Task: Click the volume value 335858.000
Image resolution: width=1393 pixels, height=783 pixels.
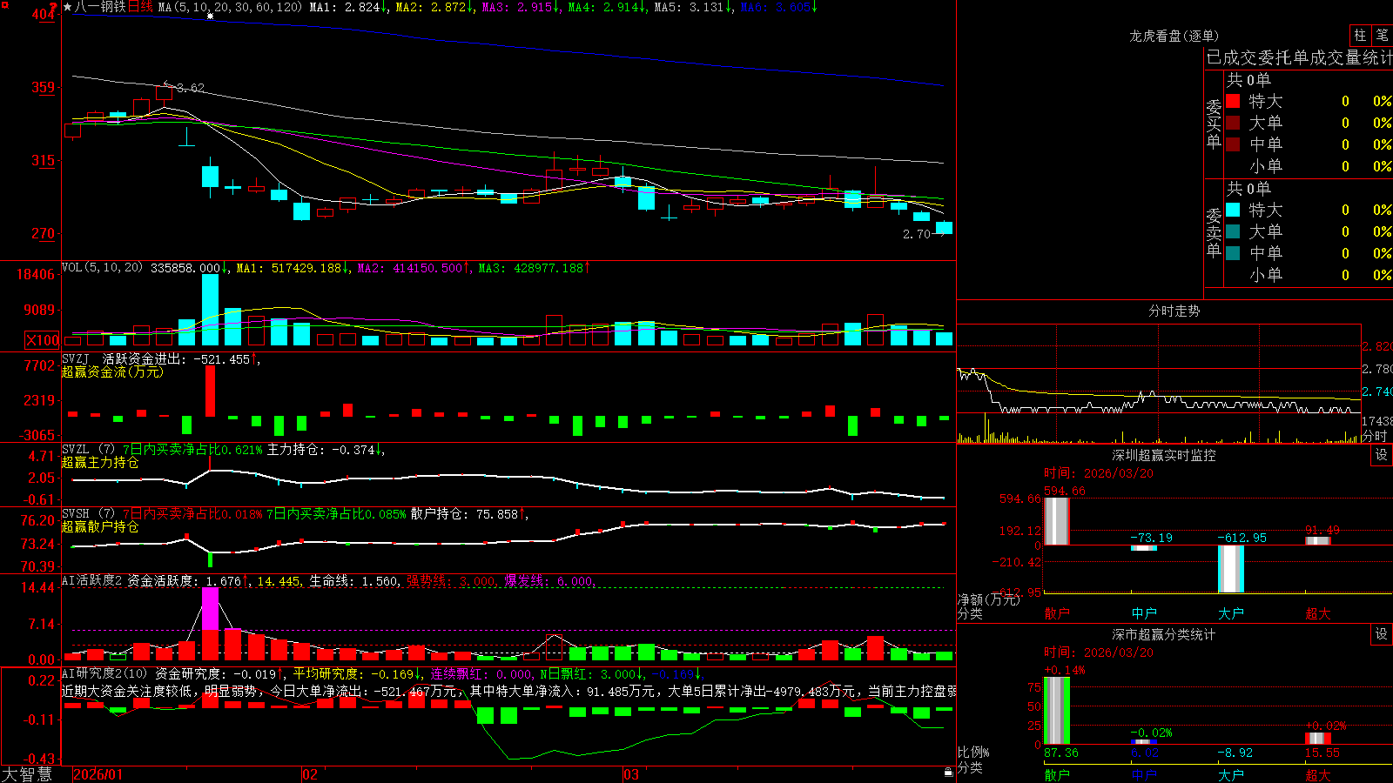Action: (185, 268)
